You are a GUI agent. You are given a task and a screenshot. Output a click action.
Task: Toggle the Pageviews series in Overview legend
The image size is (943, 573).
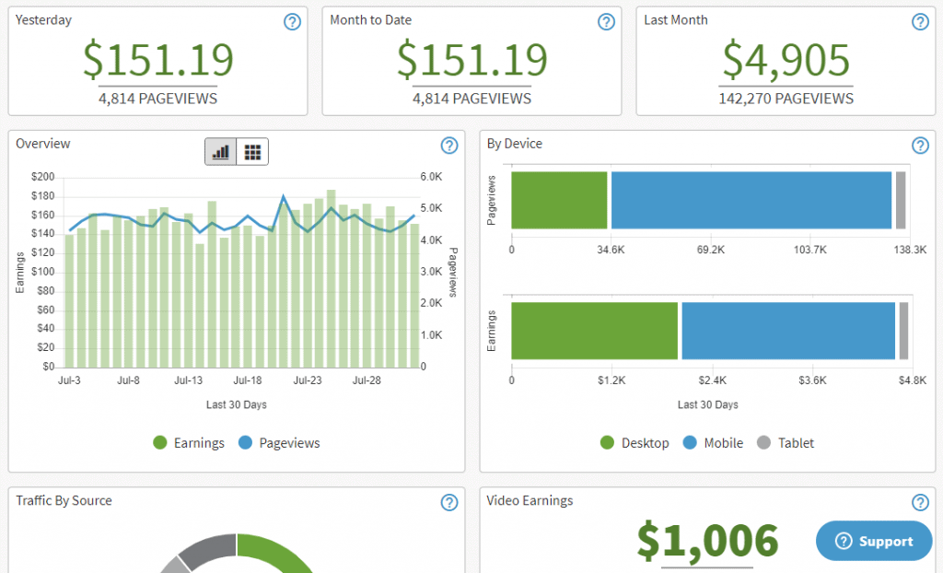[x=279, y=443]
